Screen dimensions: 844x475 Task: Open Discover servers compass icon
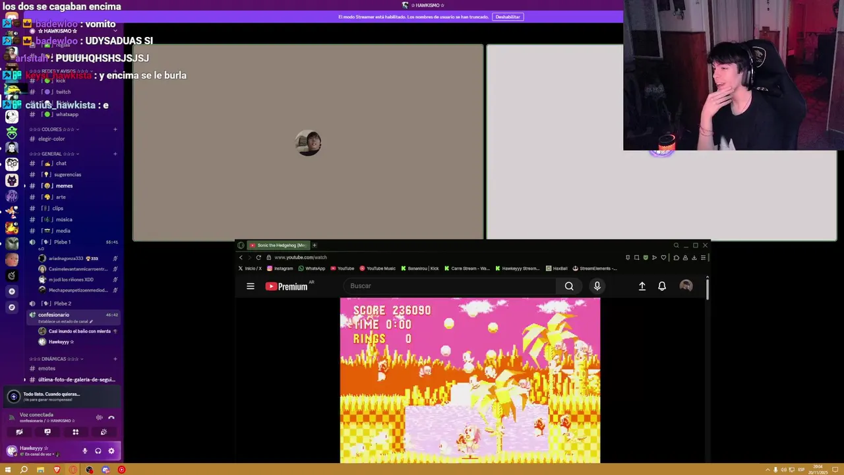[12, 307]
